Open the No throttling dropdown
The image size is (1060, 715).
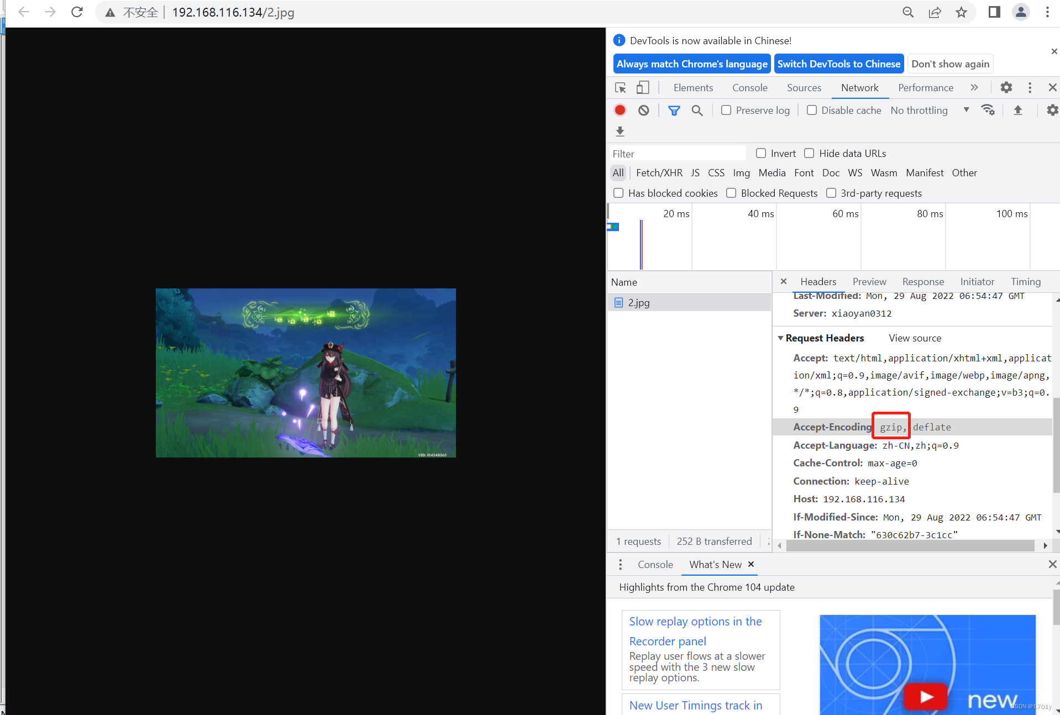(930, 111)
